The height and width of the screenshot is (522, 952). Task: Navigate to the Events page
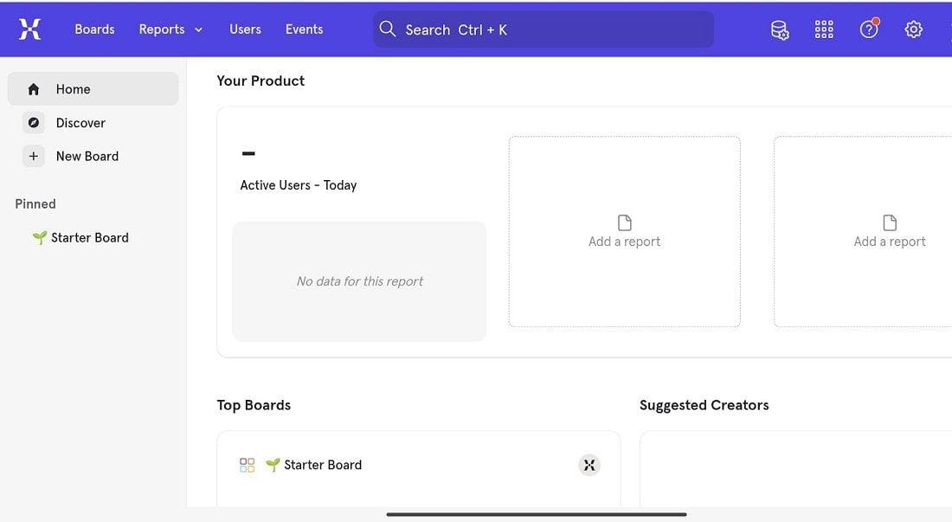[x=304, y=29]
